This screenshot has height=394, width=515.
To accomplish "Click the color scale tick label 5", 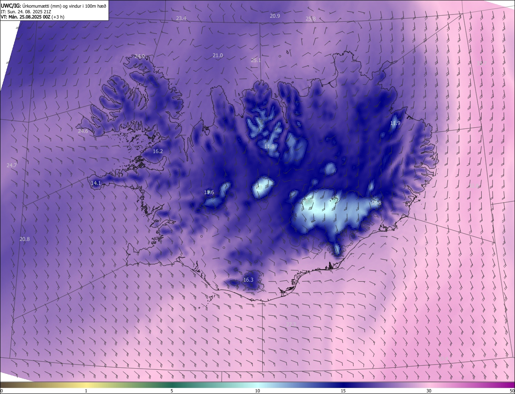I will [172, 391].
